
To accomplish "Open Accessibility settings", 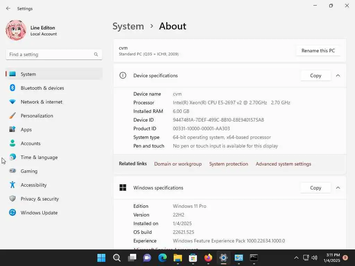I will (54, 185).
